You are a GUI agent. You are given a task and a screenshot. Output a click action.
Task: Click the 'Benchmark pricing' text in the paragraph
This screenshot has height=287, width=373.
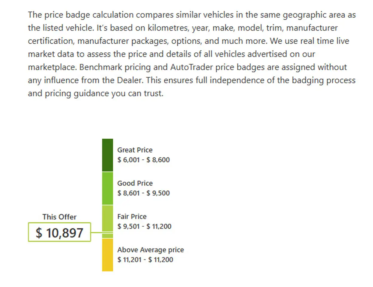[x=115, y=67]
